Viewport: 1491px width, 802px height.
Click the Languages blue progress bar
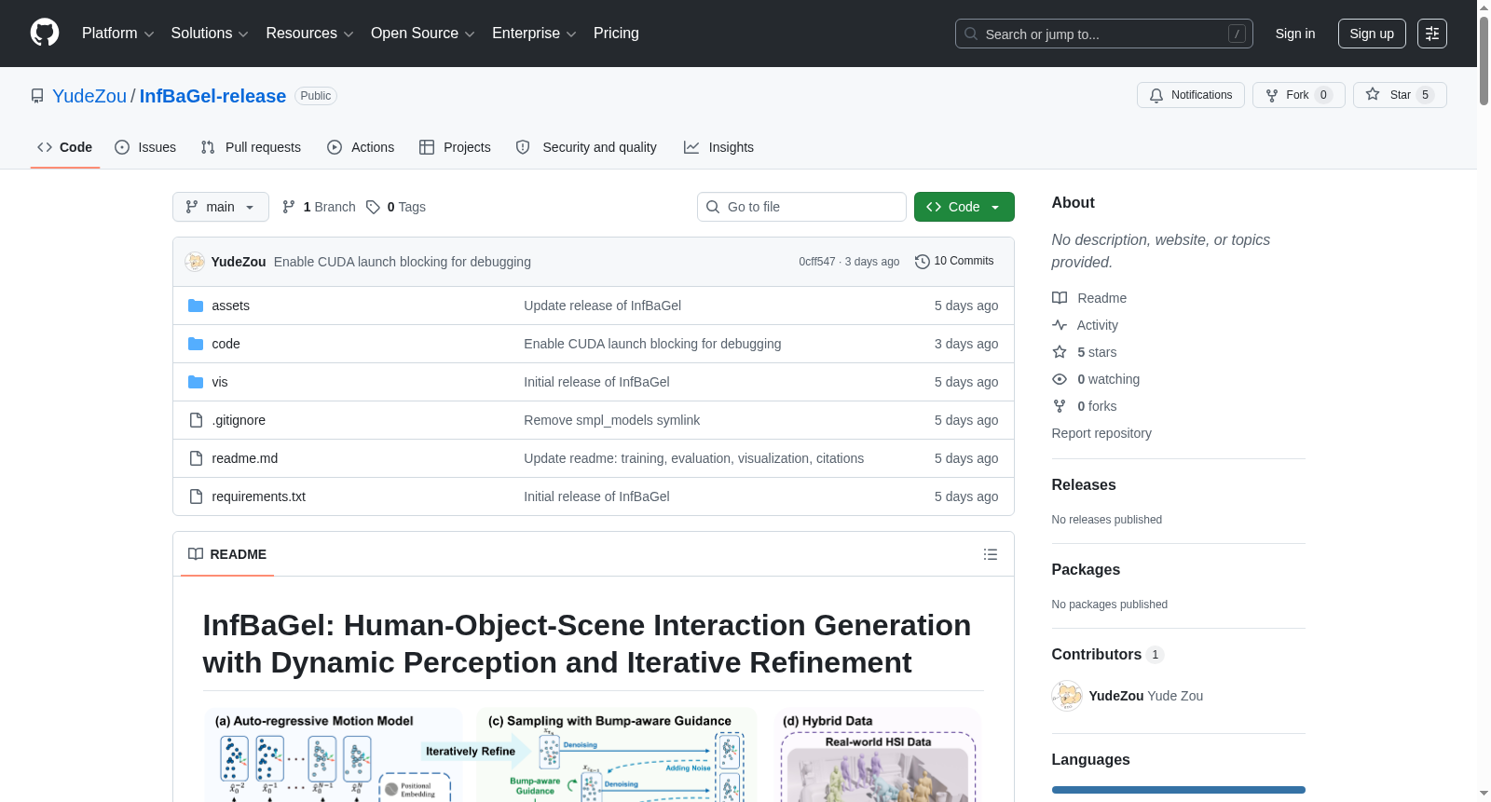tap(1179, 790)
